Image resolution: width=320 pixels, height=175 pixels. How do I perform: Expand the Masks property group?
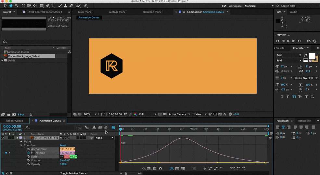21,142
